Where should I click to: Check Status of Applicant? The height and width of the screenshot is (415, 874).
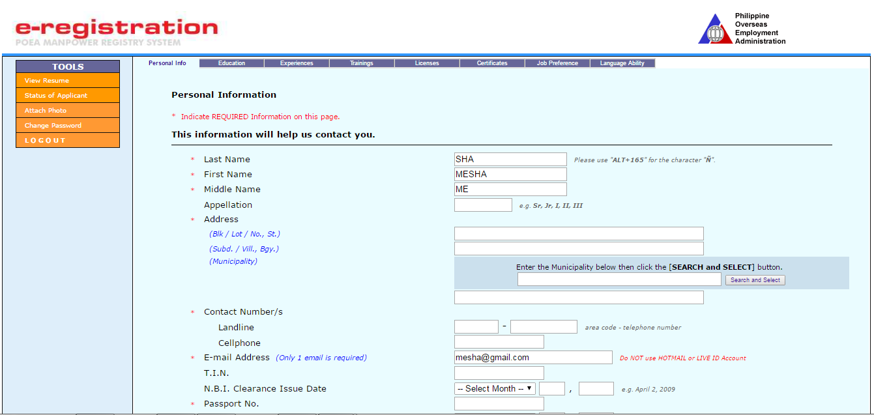click(x=67, y=94)
